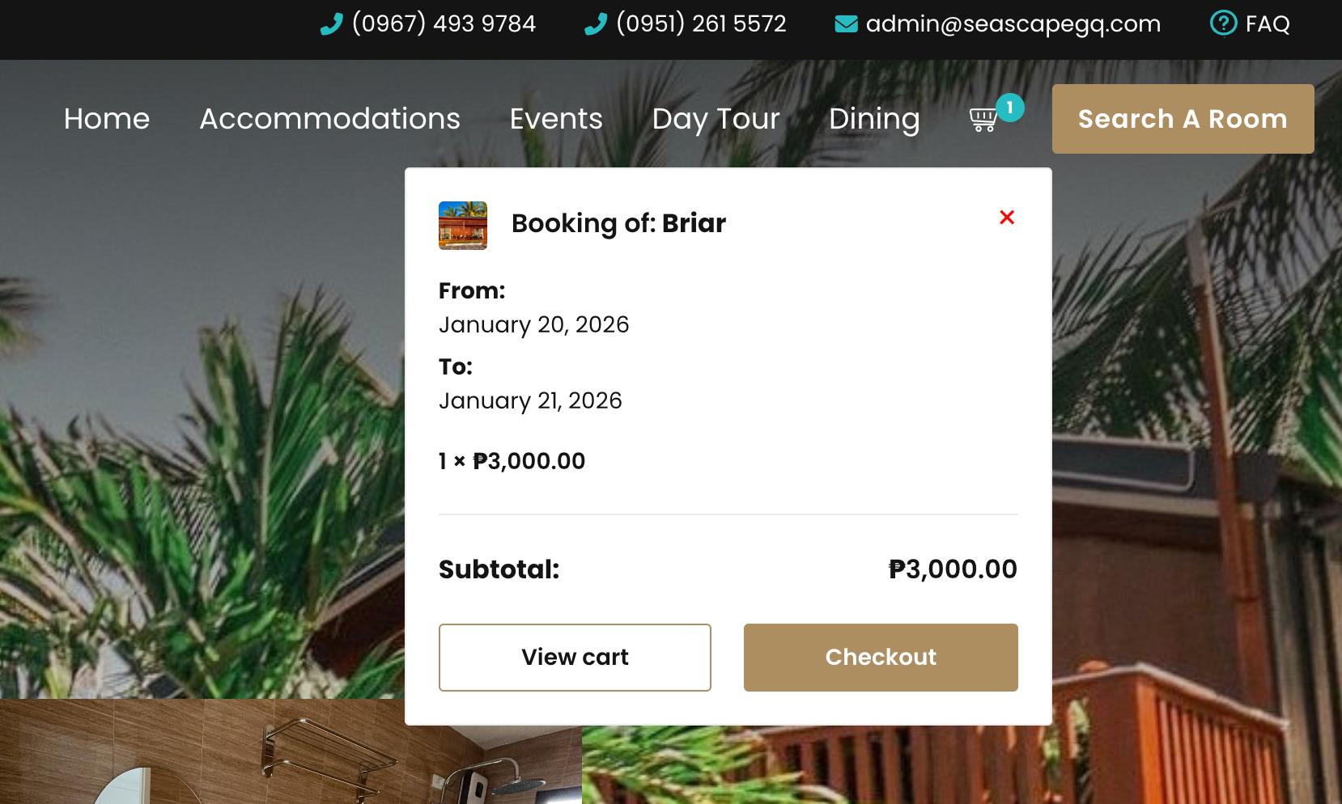The width and height of the screenshot is (1342, 804).
Task: Click the View cart button
Action: 575,658
